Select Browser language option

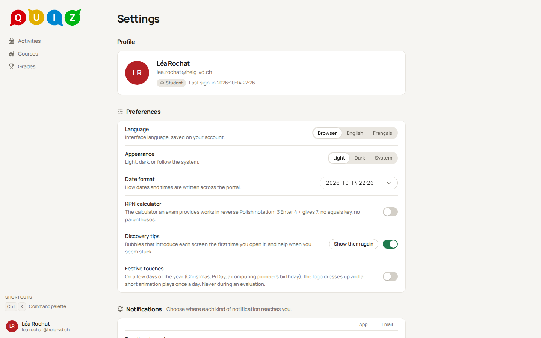click(x=327, y=133)
